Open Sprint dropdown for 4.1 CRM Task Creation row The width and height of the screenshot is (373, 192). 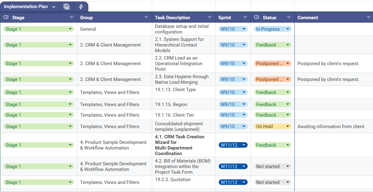[x=233, y=145]
